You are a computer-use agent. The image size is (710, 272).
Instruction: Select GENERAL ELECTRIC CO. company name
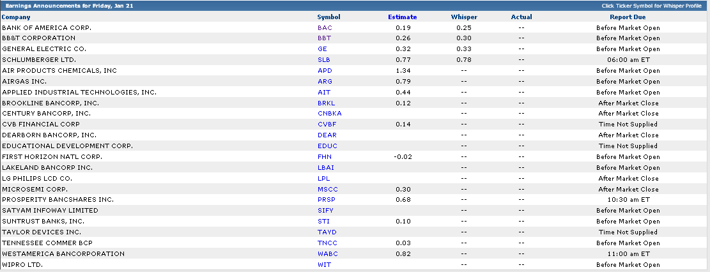coord(44,49)
